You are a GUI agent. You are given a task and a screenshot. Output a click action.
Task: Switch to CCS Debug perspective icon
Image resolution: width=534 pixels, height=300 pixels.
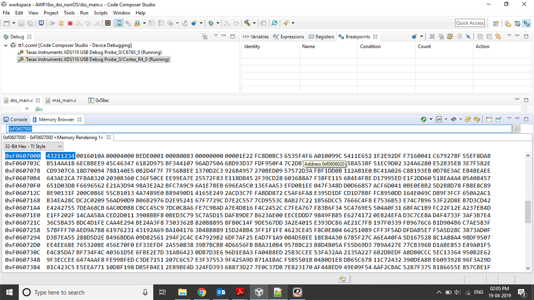click(526, 23)
